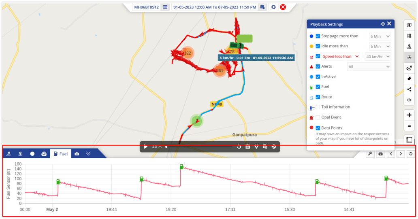Zoom in the map with plus button

409,115
